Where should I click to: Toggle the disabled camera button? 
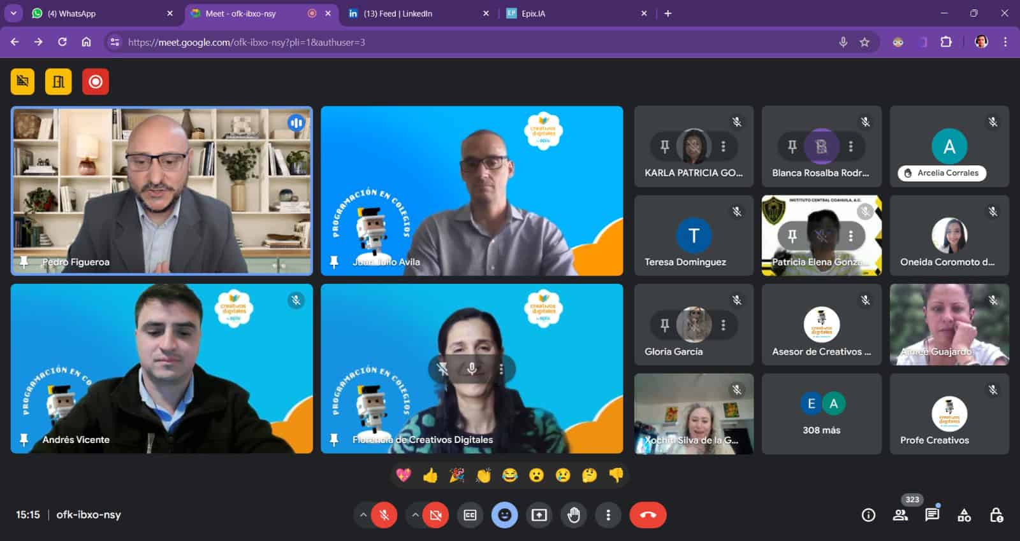pos(436,515)
